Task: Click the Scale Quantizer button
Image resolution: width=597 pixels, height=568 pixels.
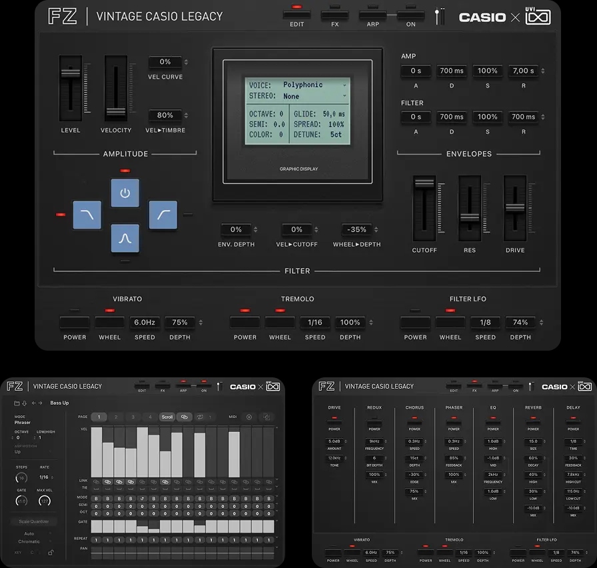Action: pos(34,521)
